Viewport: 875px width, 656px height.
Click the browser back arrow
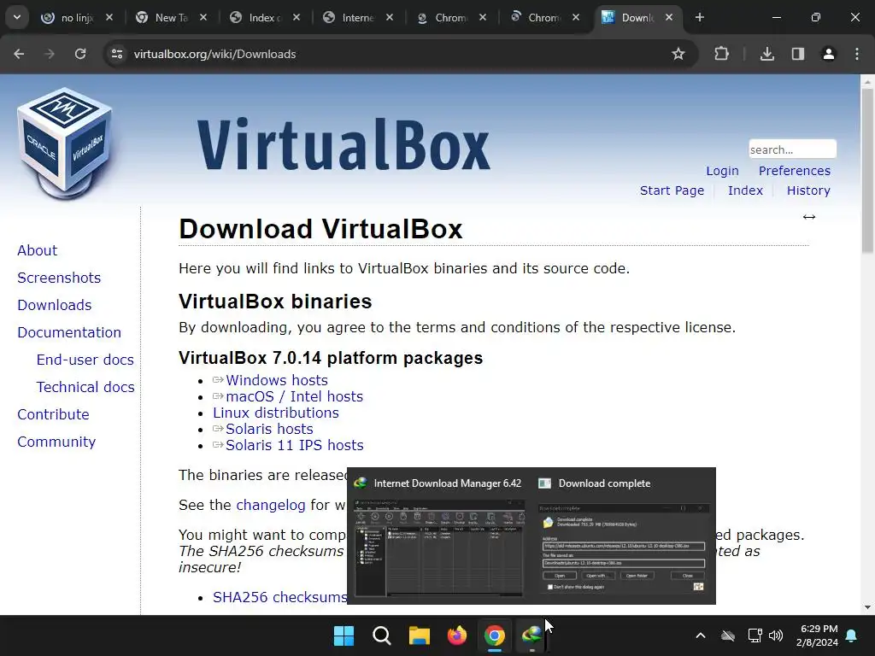coord(19,54)
